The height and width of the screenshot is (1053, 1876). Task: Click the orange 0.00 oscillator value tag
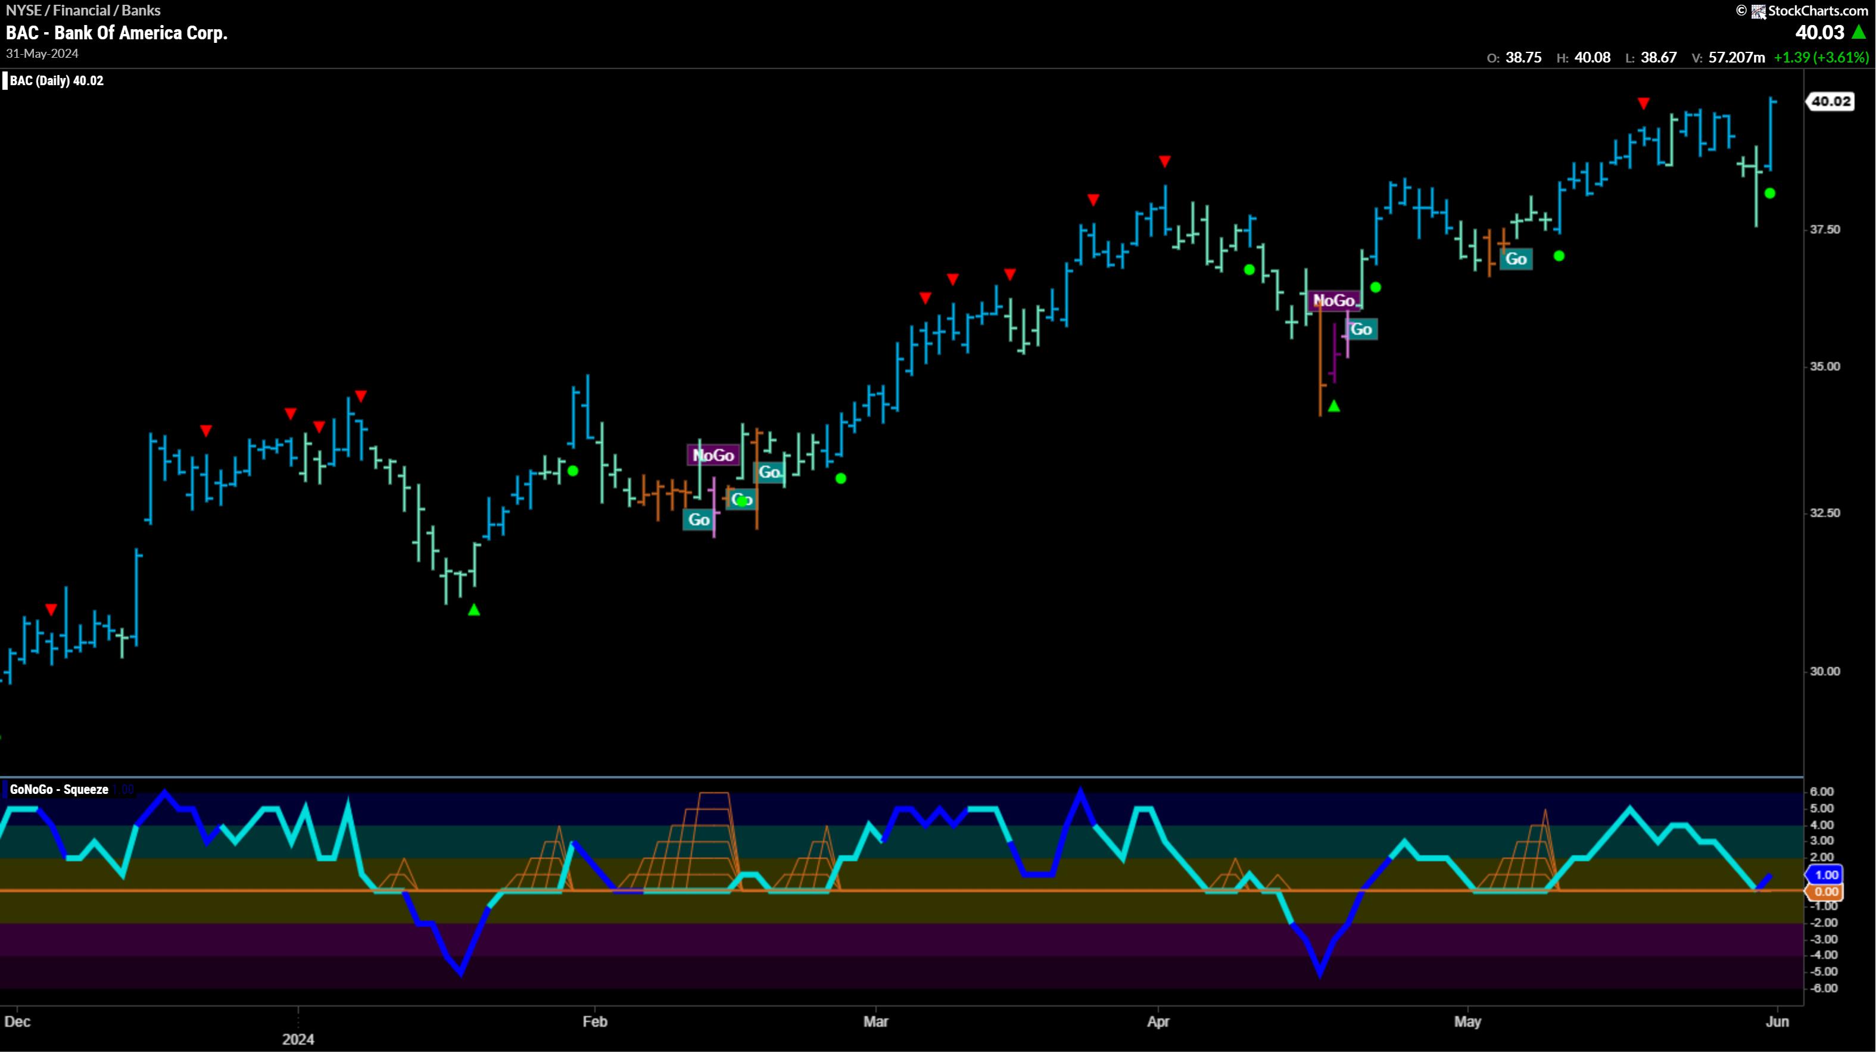click(1826, 892)
